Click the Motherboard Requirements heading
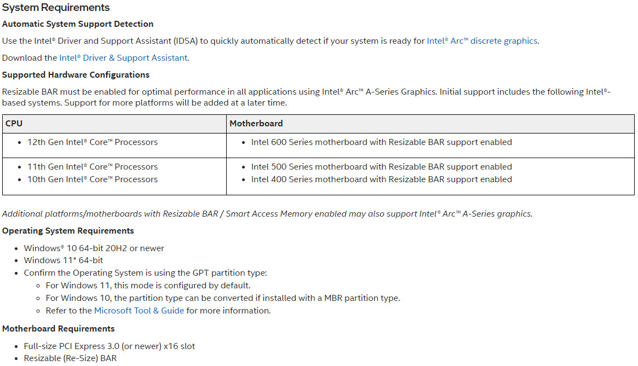Viewport: 638px width, 366px height. point(59,329)
